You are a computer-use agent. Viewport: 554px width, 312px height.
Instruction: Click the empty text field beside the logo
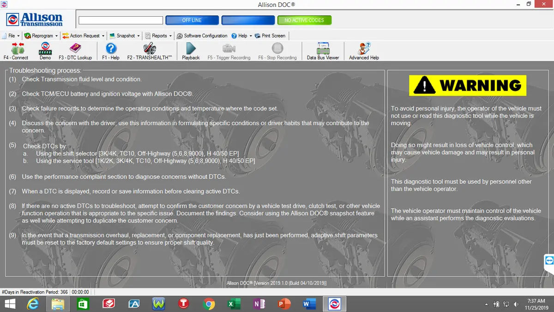pos(121,20)
